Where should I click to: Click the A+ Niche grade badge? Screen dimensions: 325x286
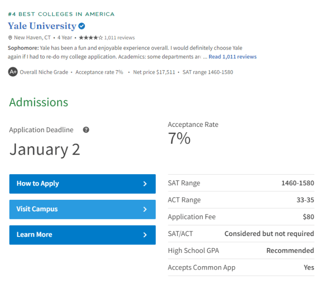13,72
